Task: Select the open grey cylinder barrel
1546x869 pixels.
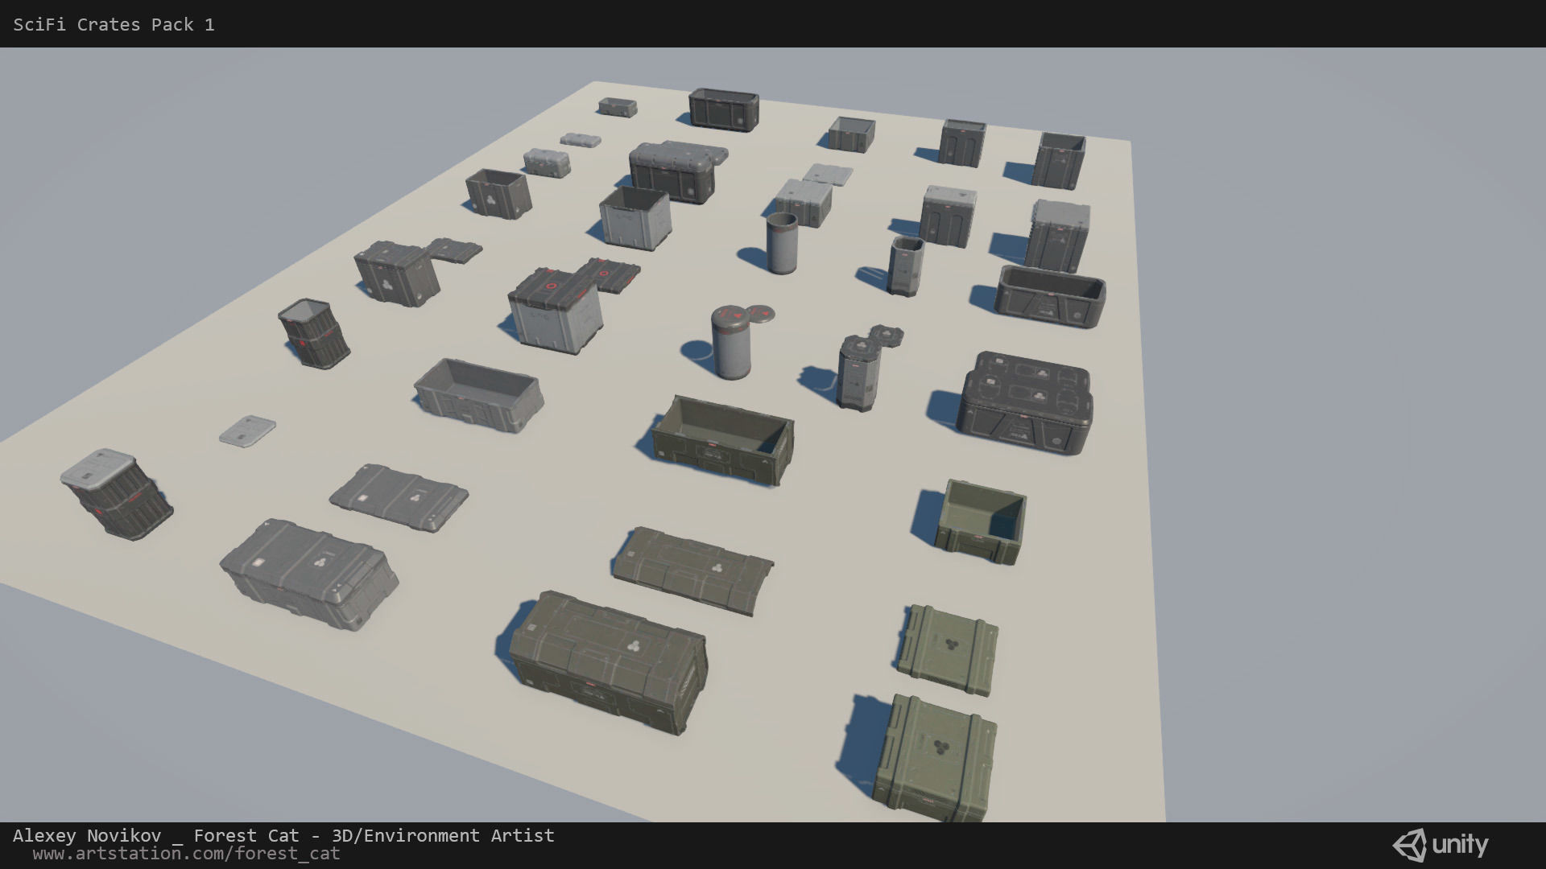Action: point(782,243)
